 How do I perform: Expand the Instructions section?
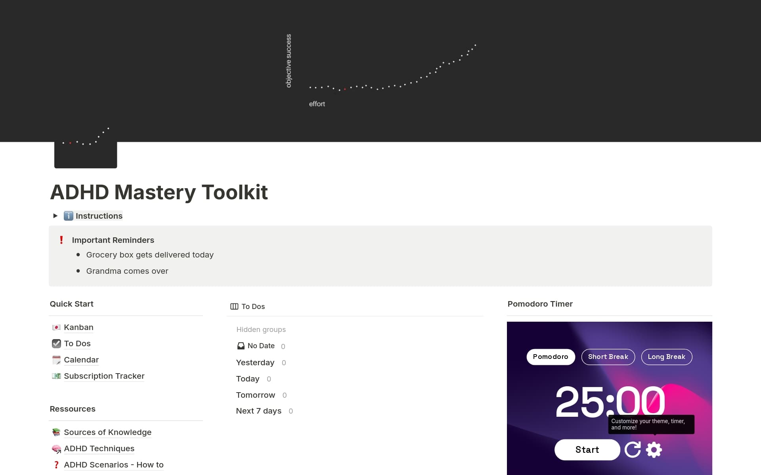55,216
